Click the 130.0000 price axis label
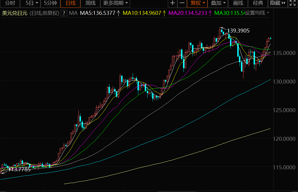 pyautogui.click(x=284, y=82)
